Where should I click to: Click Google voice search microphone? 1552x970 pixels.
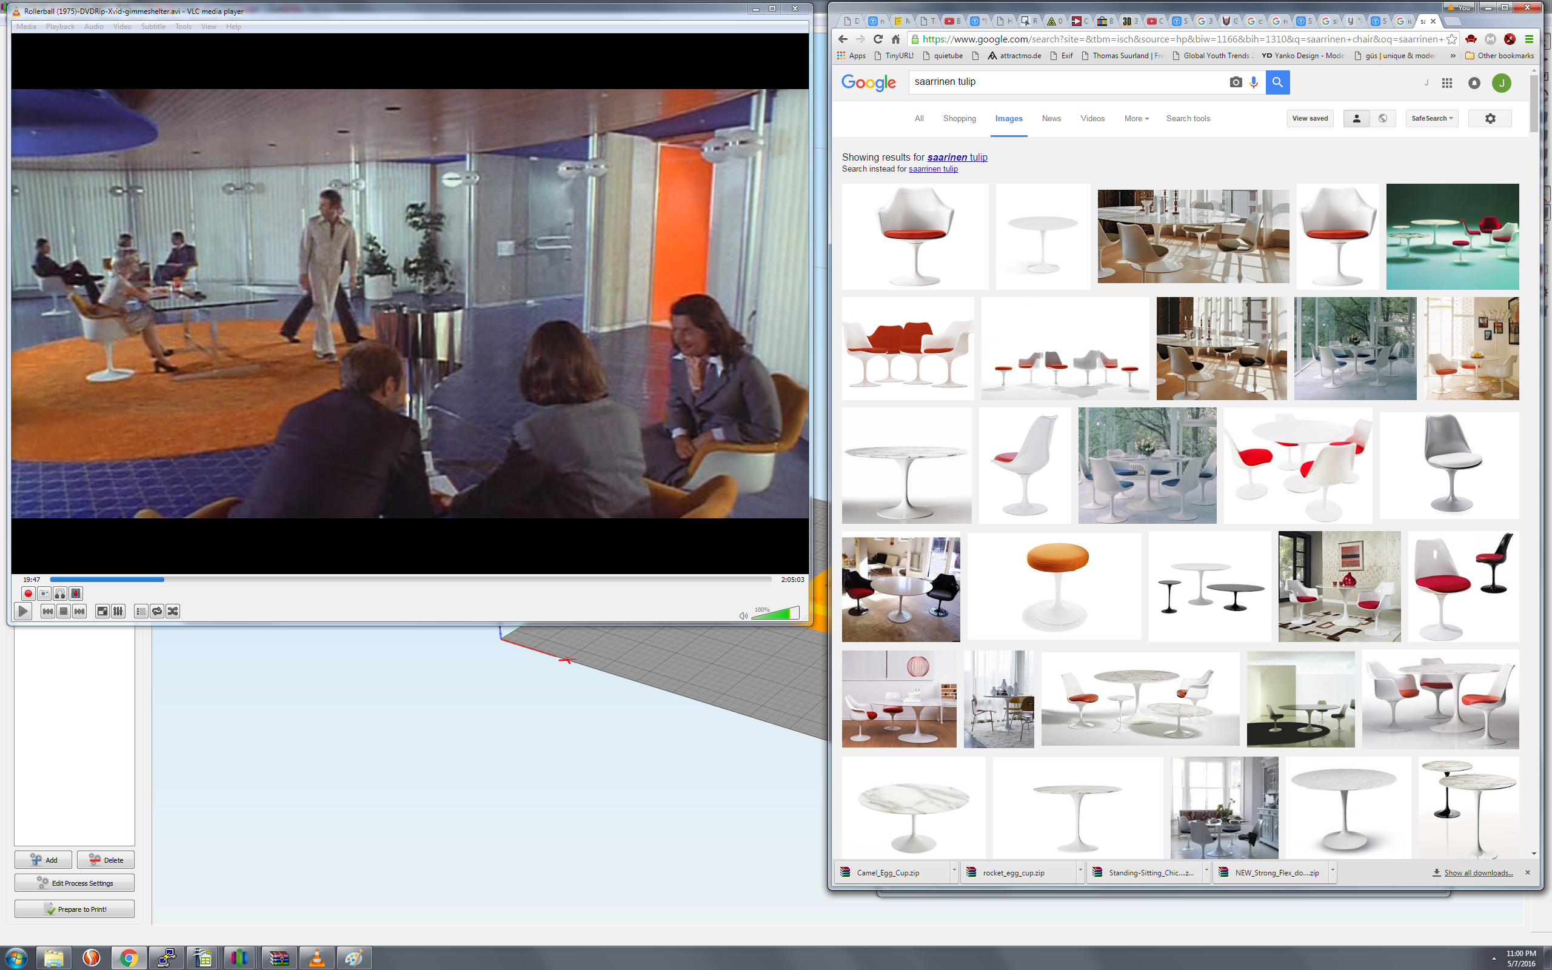[1254, 82]
